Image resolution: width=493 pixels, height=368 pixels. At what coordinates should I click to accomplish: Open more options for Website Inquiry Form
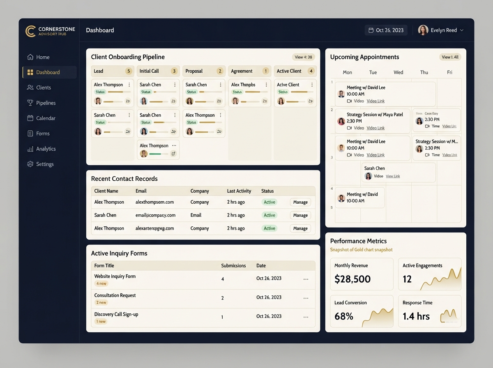coord(306,279)
